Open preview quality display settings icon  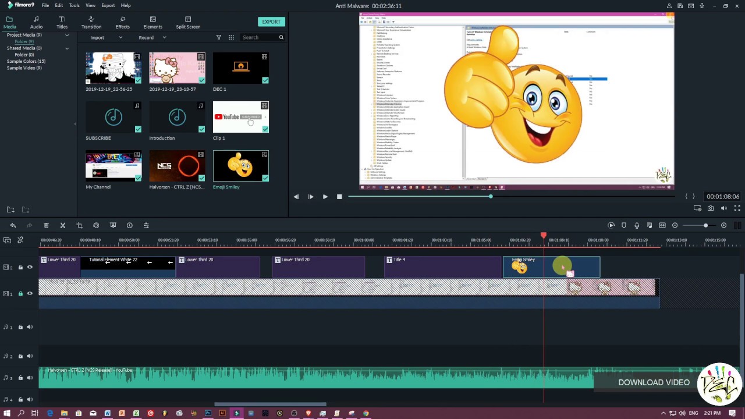click(697, 208)
